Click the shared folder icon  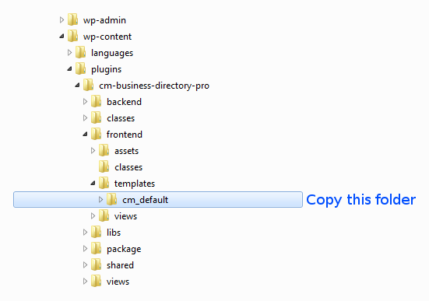pyautogui.click(x=97, y=264)
